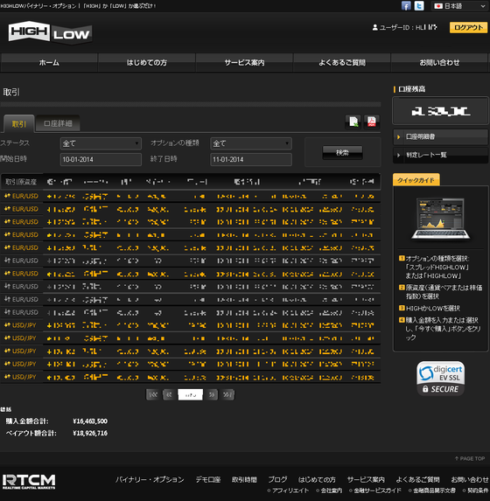Viewport: 490px width, 501px height.
Task: Expand the 口座明細書 item
Action: coord(440,136)
